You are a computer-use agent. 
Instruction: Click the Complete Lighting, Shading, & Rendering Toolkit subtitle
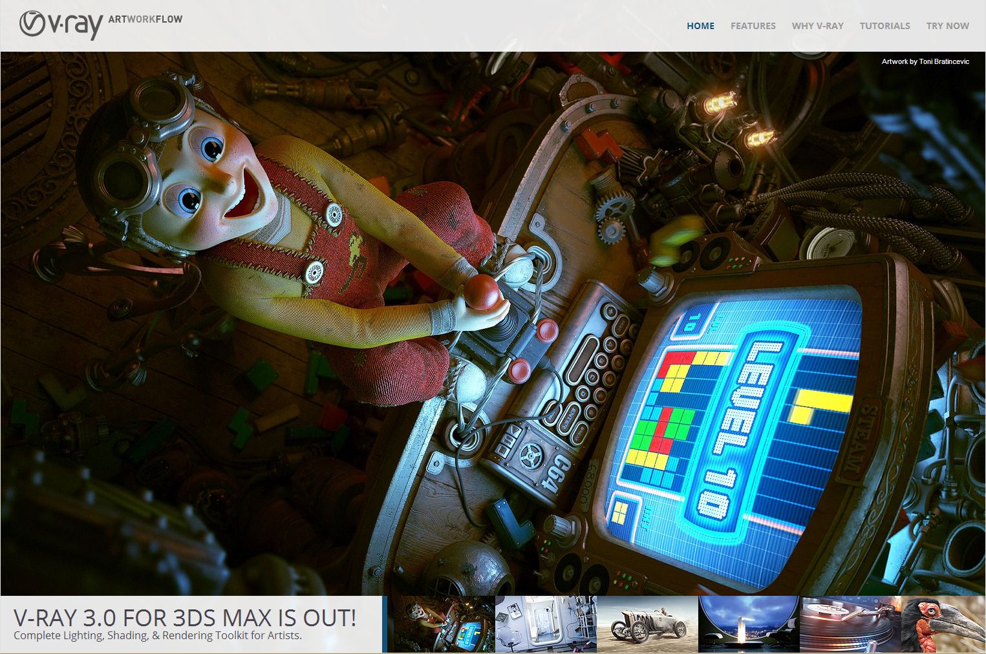(158, 636)
